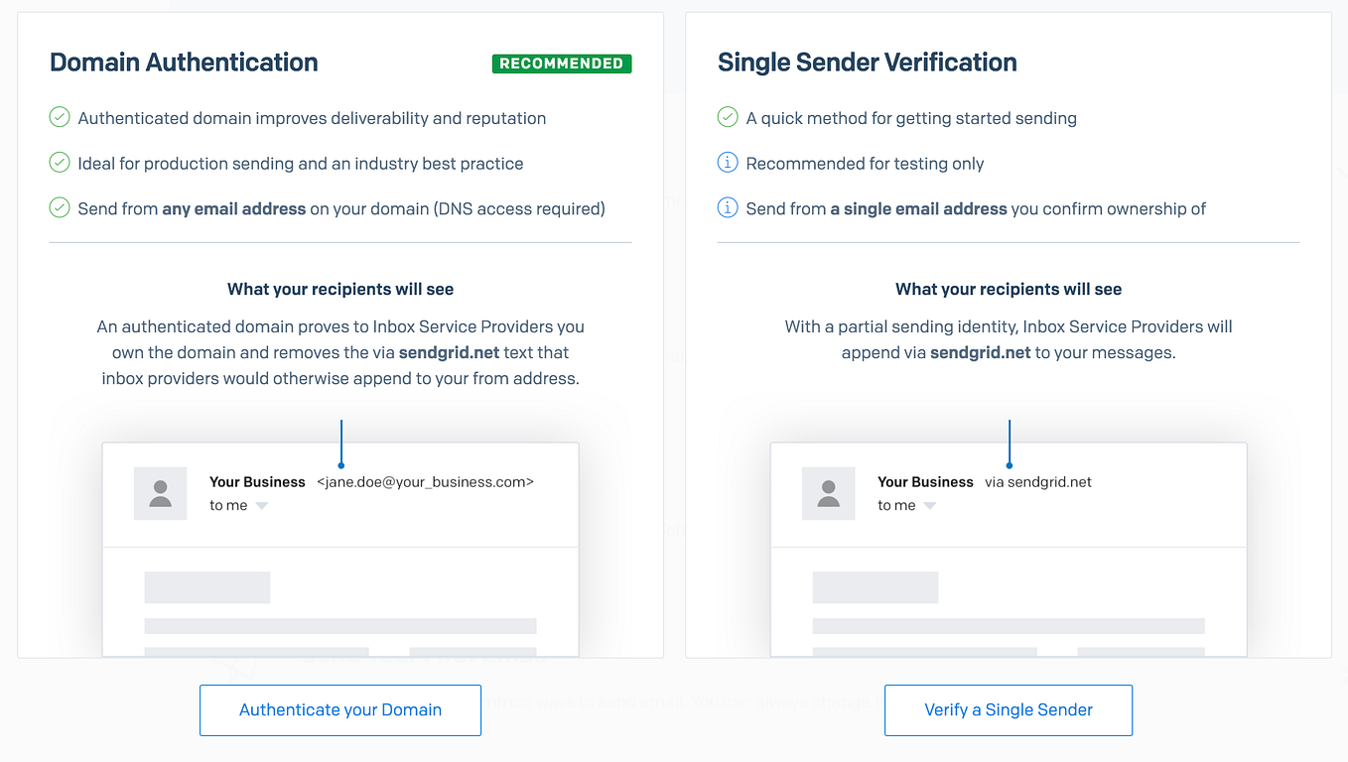Click green check beside "Ideal for production sending"

point(59,163)
